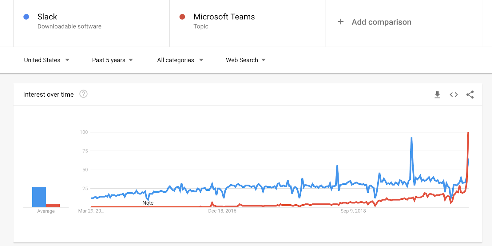Expand the Web Search type dropdown
The image size is (492, 246).
point(245,60)
